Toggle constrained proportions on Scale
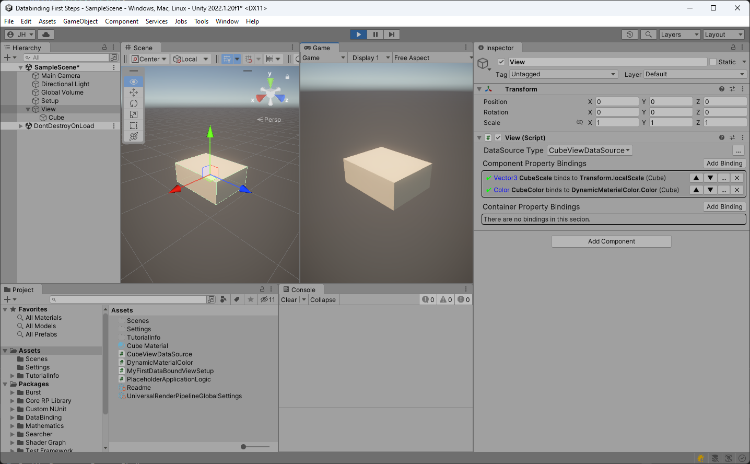The image size is (750, 464). (x=579, y=122)
